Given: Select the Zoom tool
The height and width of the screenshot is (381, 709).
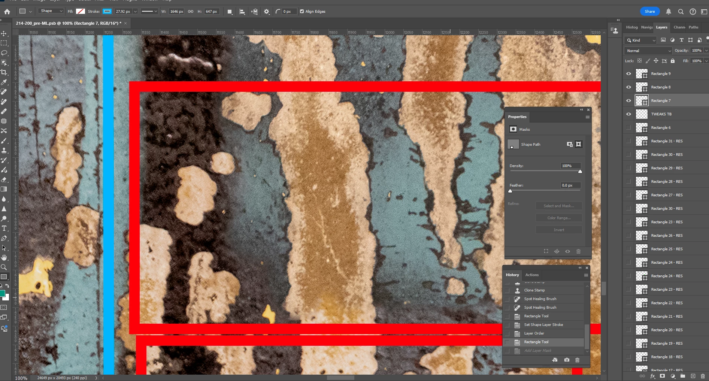Looking at the screenshot, I should tap(4, 267).
